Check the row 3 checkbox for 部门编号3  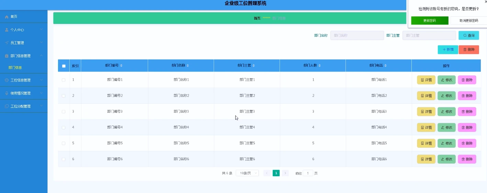point(64,112)
